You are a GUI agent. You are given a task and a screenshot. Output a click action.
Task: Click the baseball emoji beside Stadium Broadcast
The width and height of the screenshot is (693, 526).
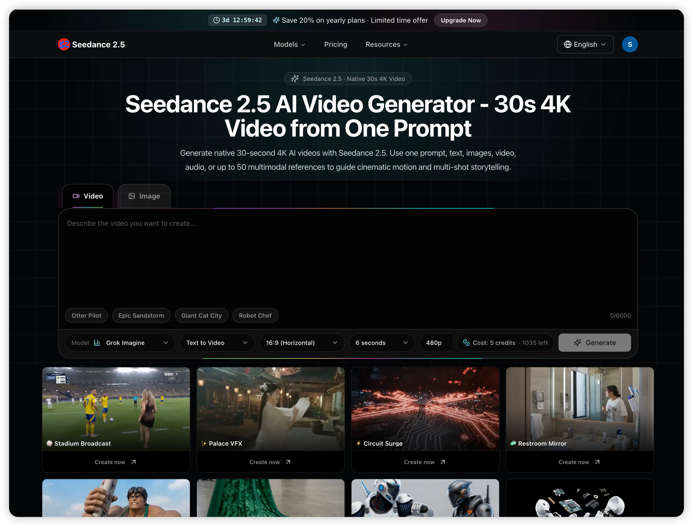(49, 444)
